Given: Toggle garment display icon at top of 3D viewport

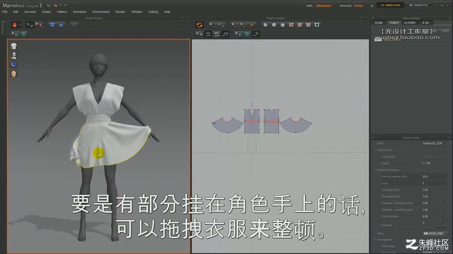Looking at the screenshot, I should 13,46.
